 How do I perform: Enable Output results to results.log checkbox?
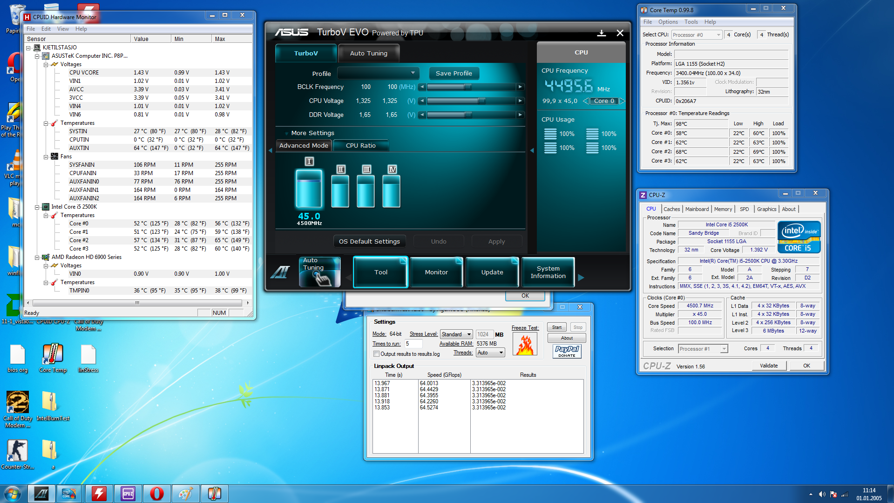376,354
